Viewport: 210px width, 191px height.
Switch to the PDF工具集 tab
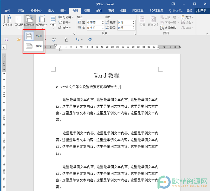pyautogui.click(x=156, y=10)
